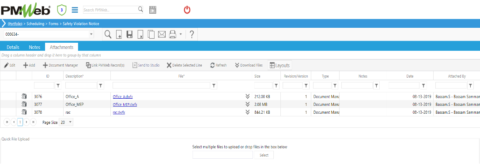Click the Portfolio breadcrumb link
The image size is (480, 164).
pyautogui.click(x=15, y=23)
